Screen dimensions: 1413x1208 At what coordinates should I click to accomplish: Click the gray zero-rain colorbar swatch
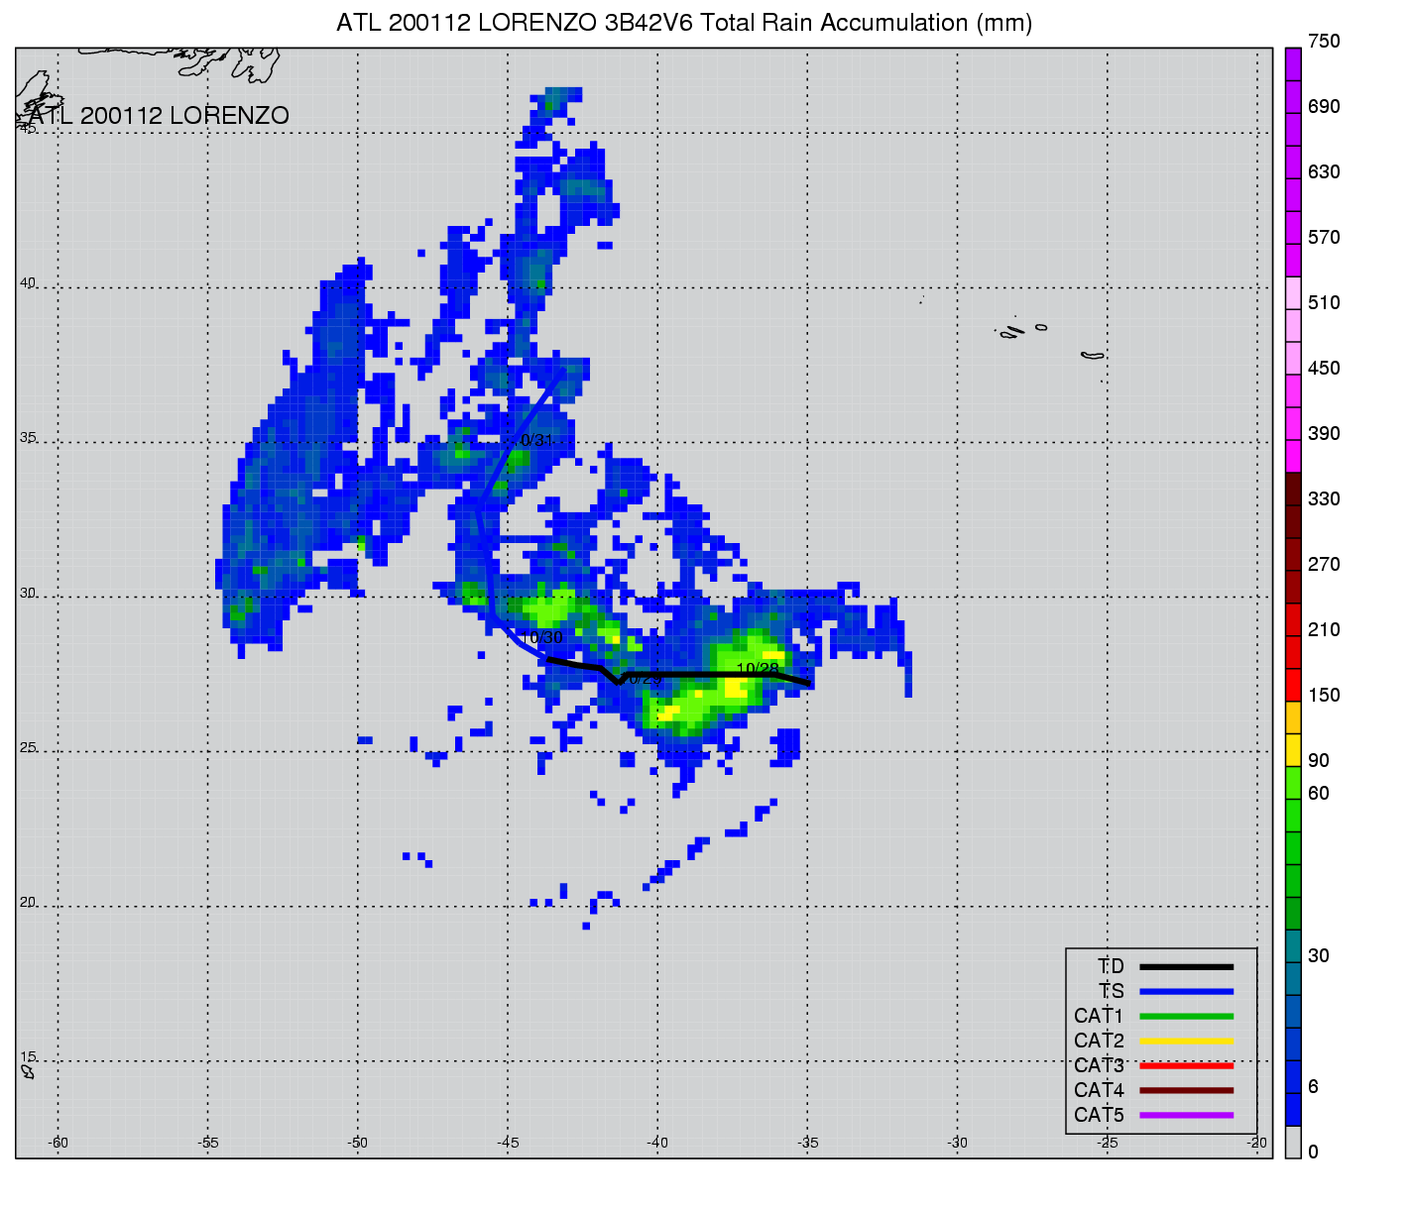(x=1293, y=1142)
